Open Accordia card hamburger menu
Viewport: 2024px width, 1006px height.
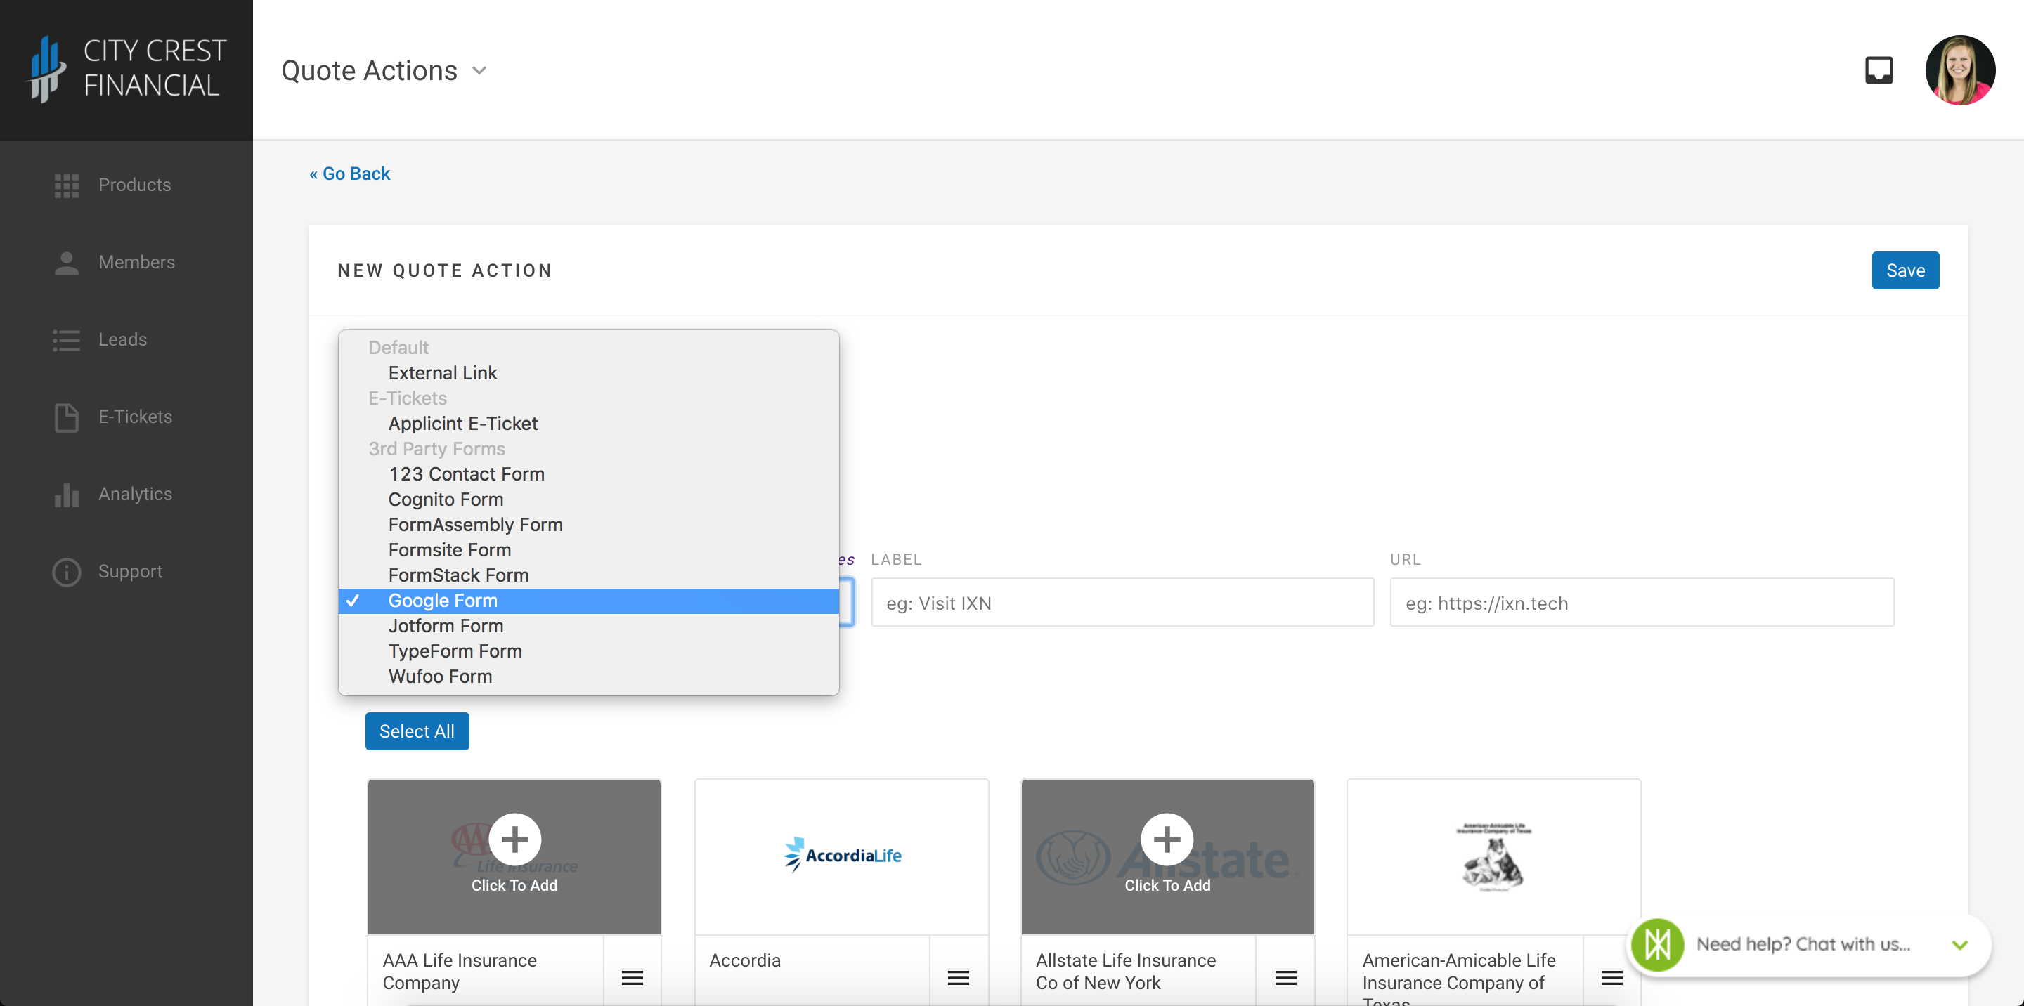[x=958, y=978]
